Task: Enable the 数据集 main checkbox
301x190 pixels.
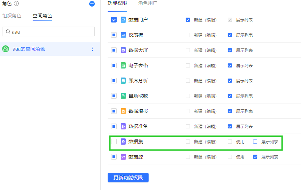Action: (x=114, y=142)
